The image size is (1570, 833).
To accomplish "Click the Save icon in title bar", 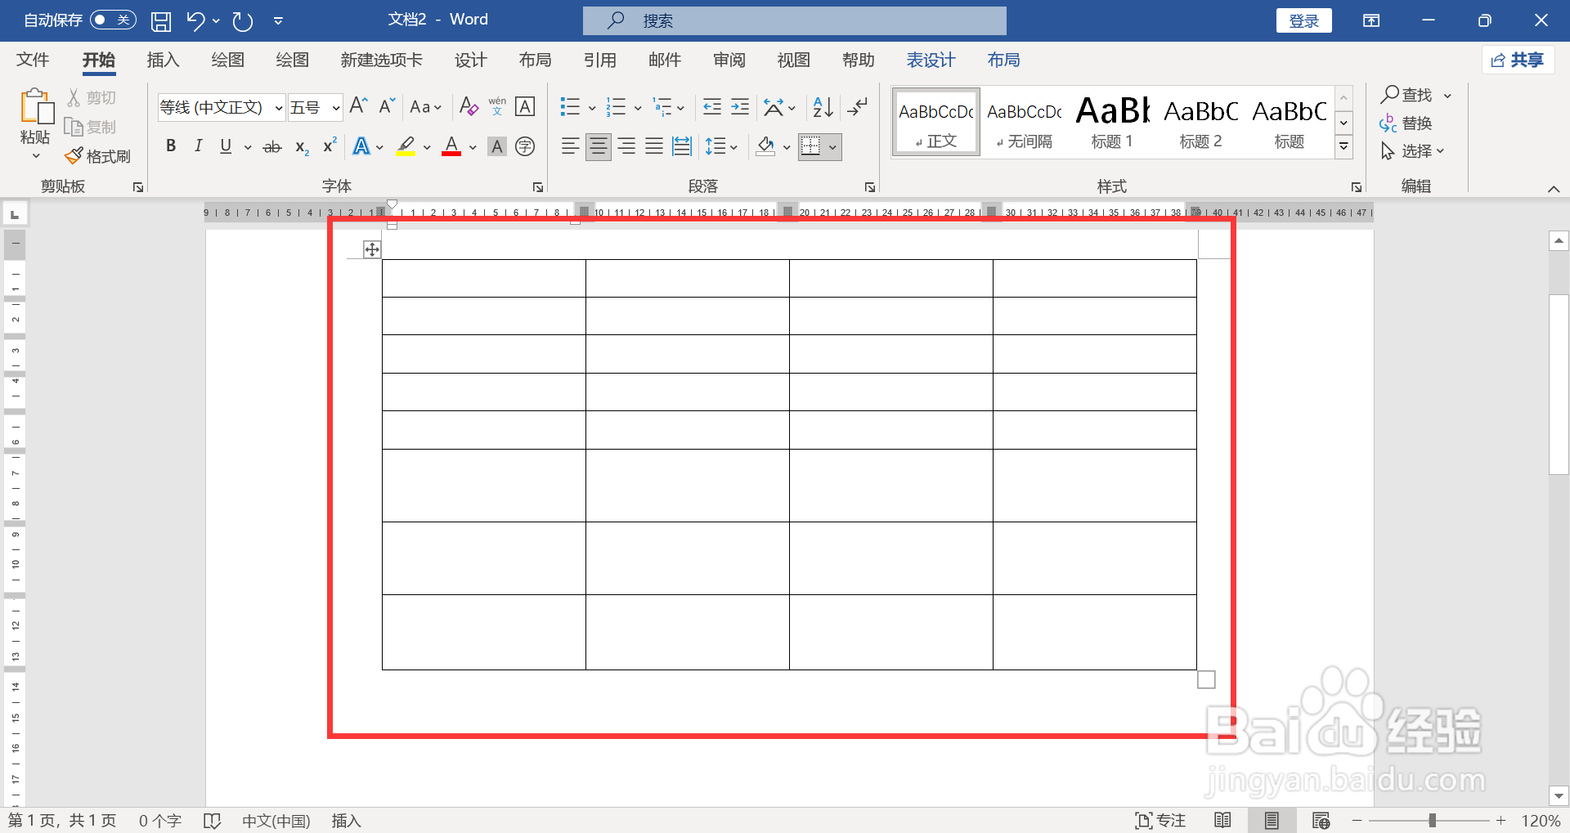I will click(161, 21).
